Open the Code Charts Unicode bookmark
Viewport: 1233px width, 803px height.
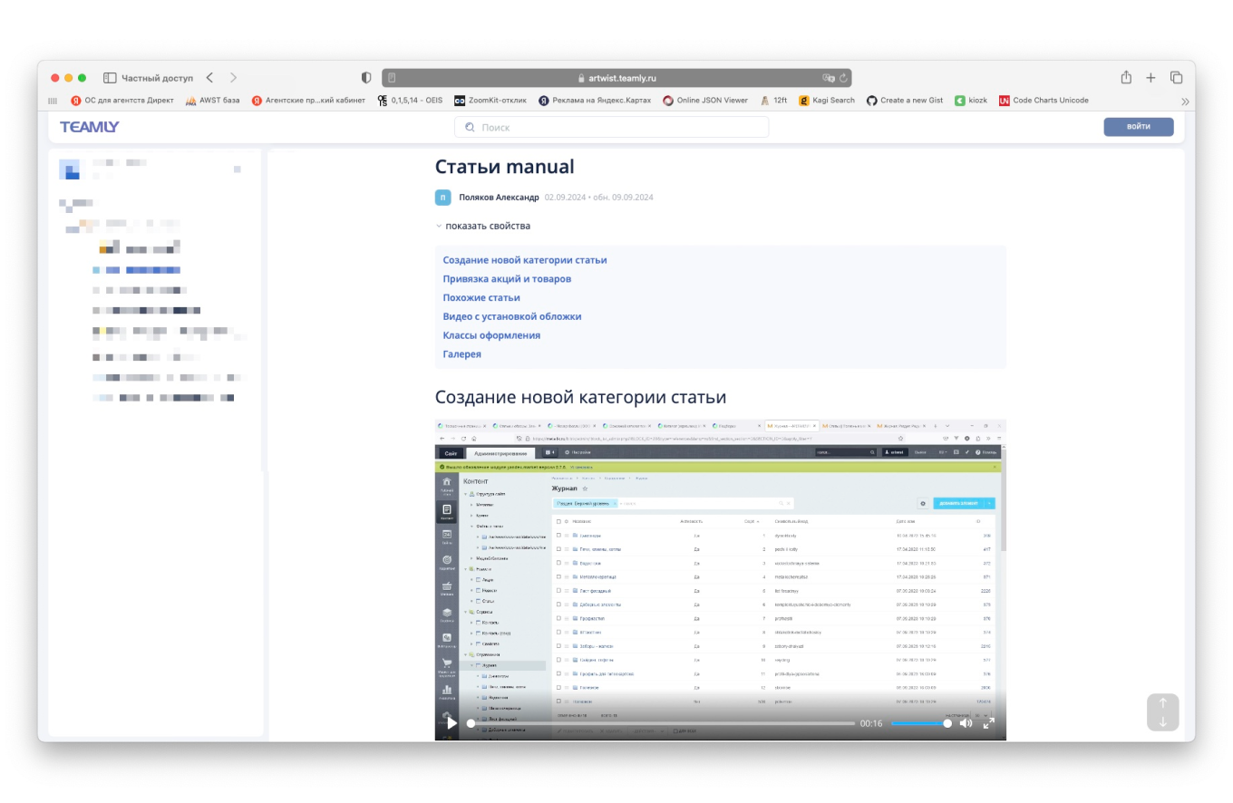coord(1044,101)
